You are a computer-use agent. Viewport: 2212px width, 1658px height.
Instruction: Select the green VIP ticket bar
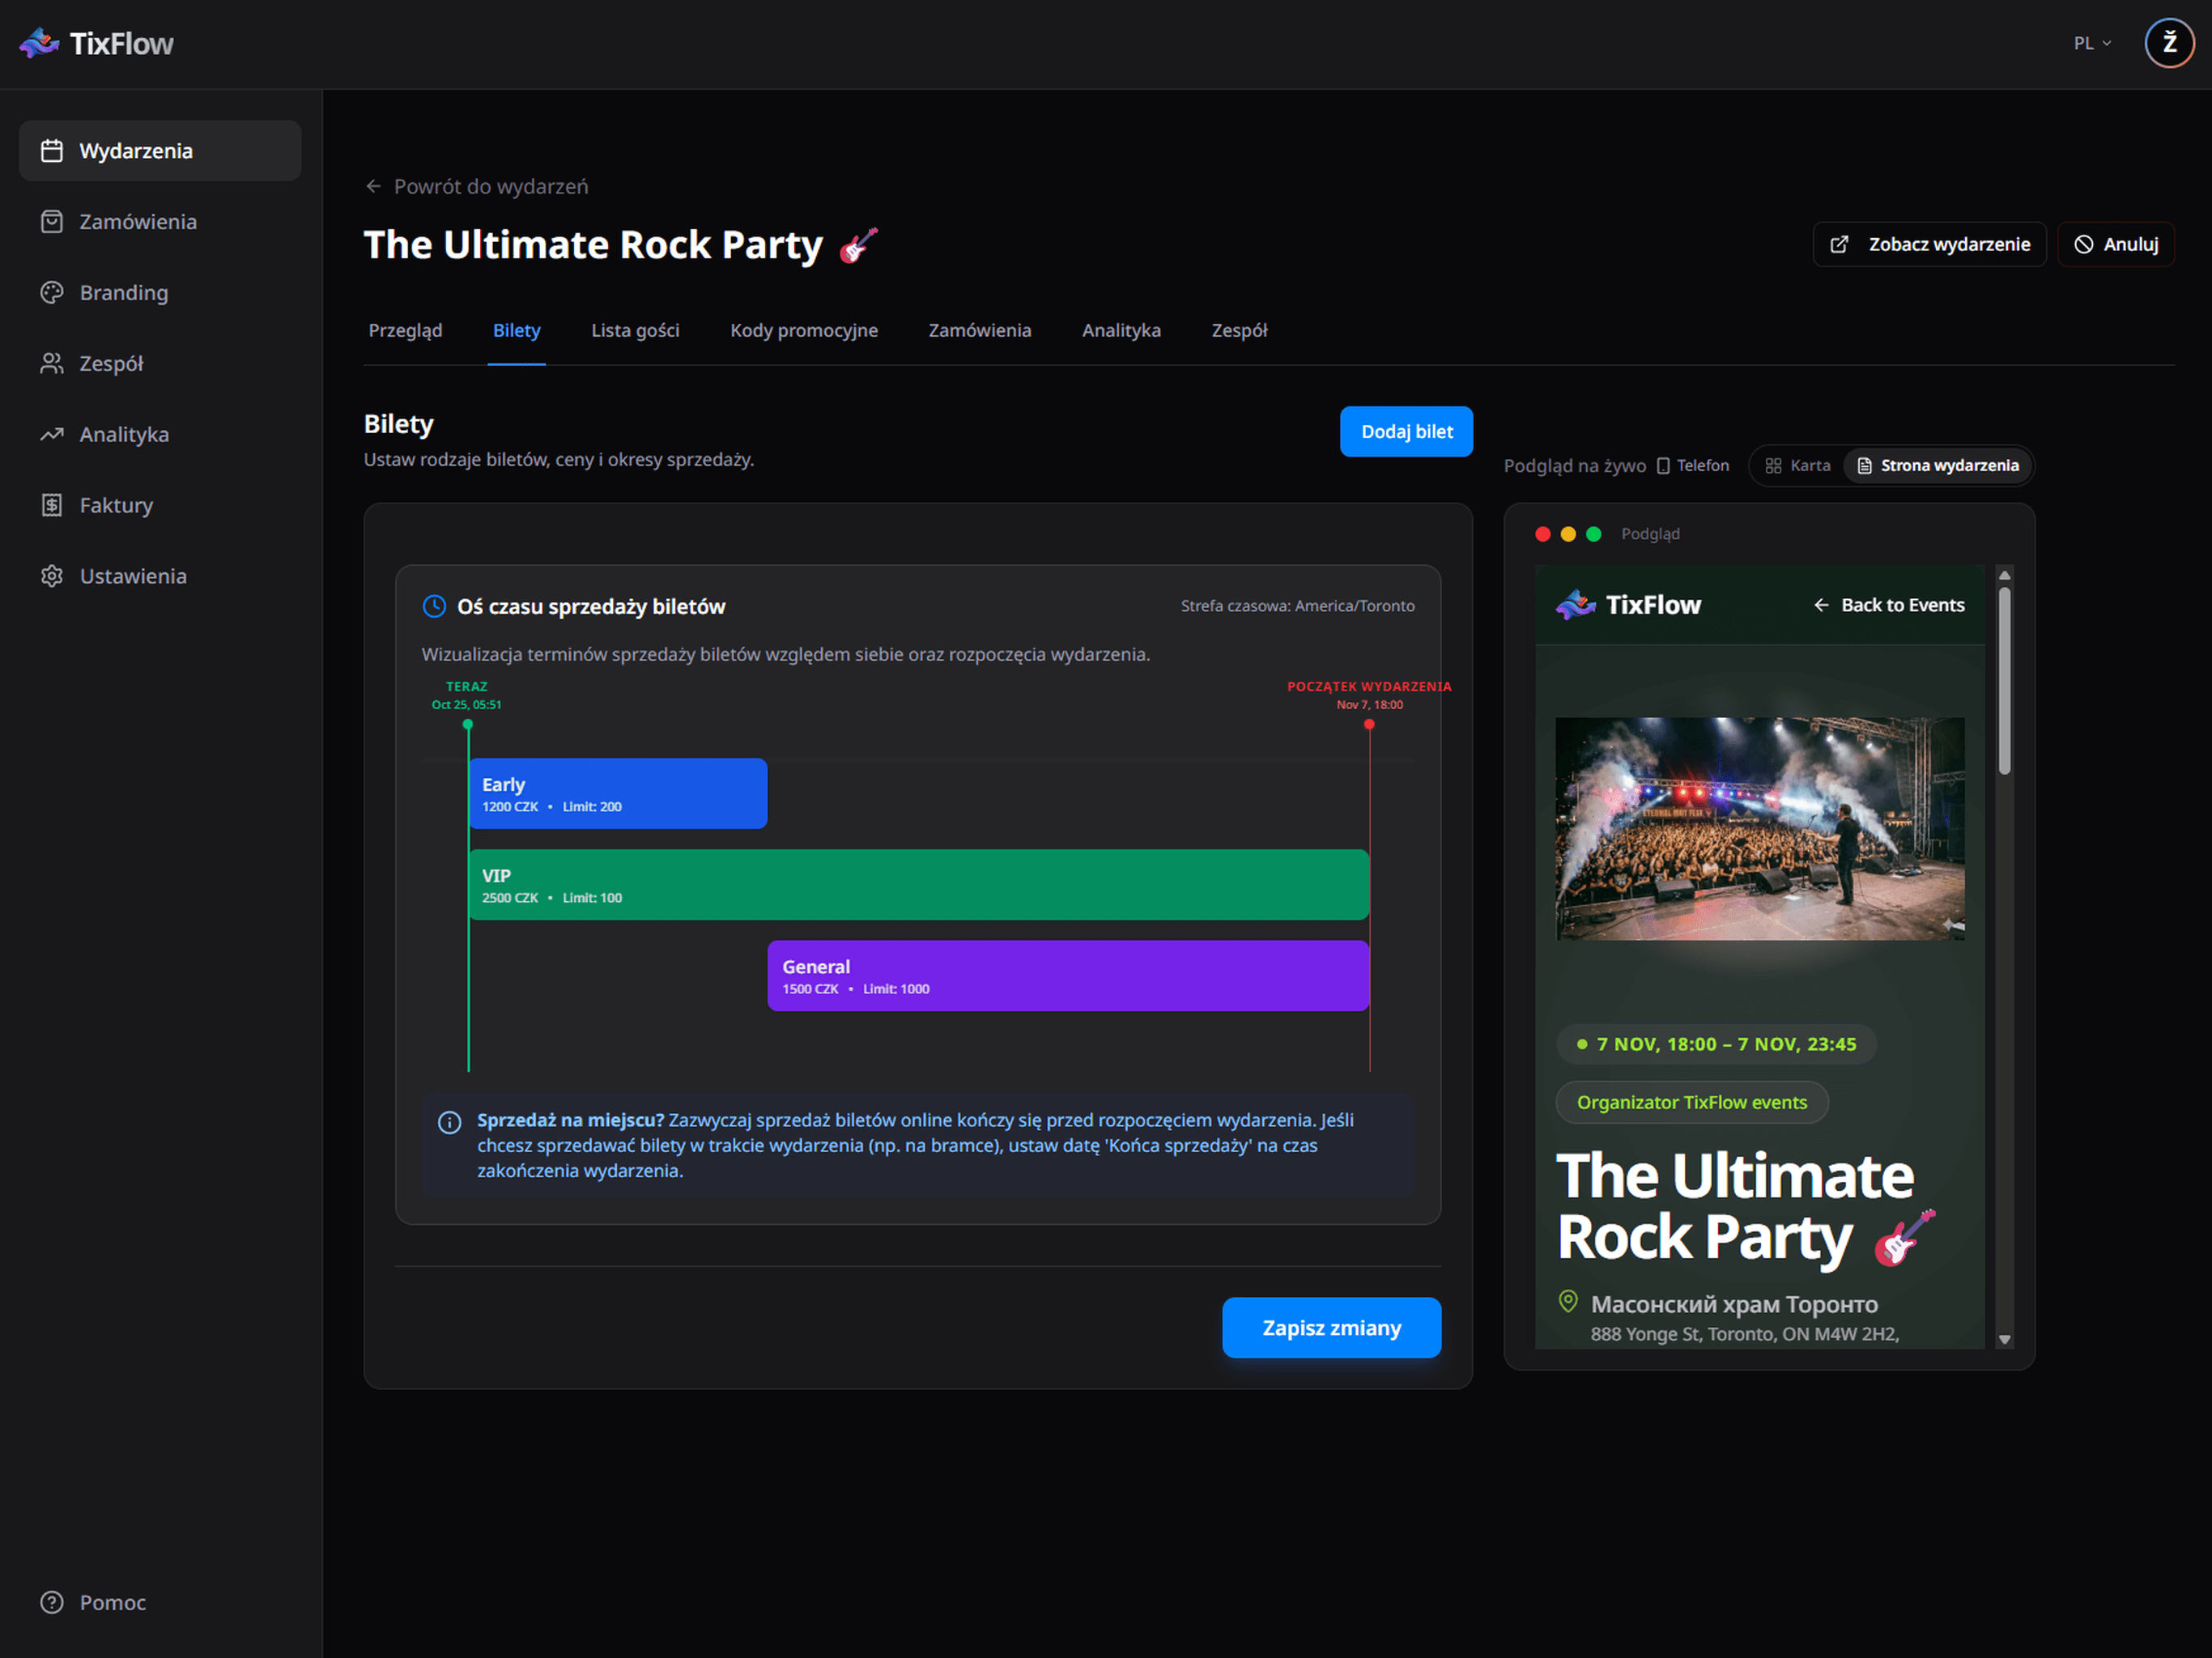919,885
